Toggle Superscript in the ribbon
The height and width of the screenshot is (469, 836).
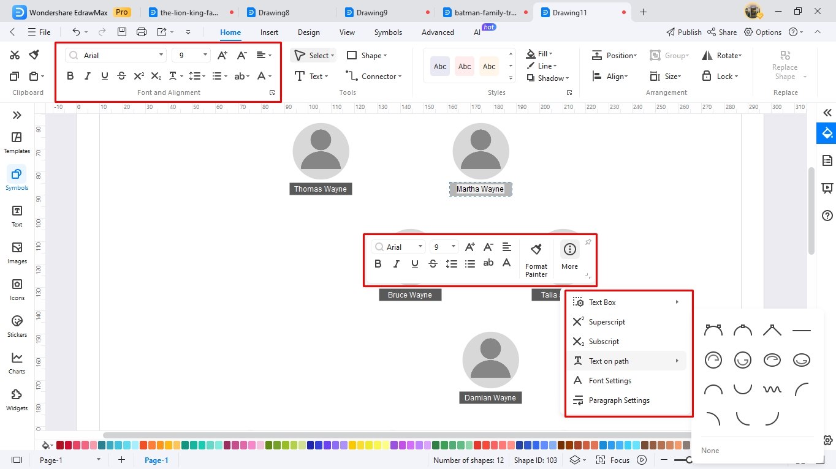tap(139, 76)
